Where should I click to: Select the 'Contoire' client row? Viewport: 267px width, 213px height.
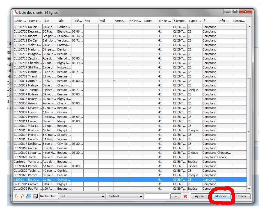[x=20, y=162]
